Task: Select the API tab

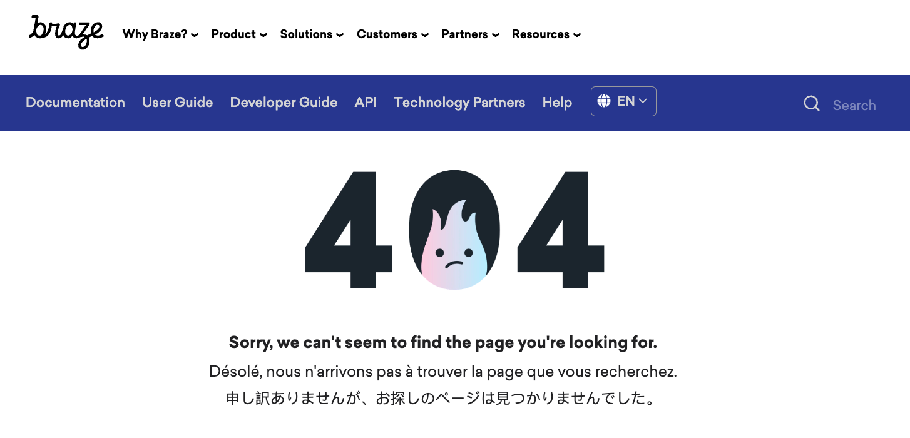Action: pos(366,103)
